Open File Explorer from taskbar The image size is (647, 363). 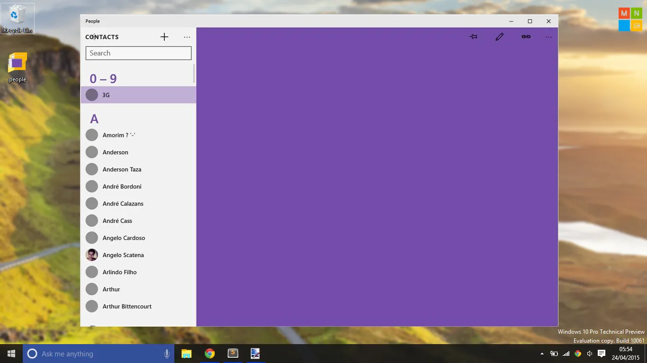187,354
